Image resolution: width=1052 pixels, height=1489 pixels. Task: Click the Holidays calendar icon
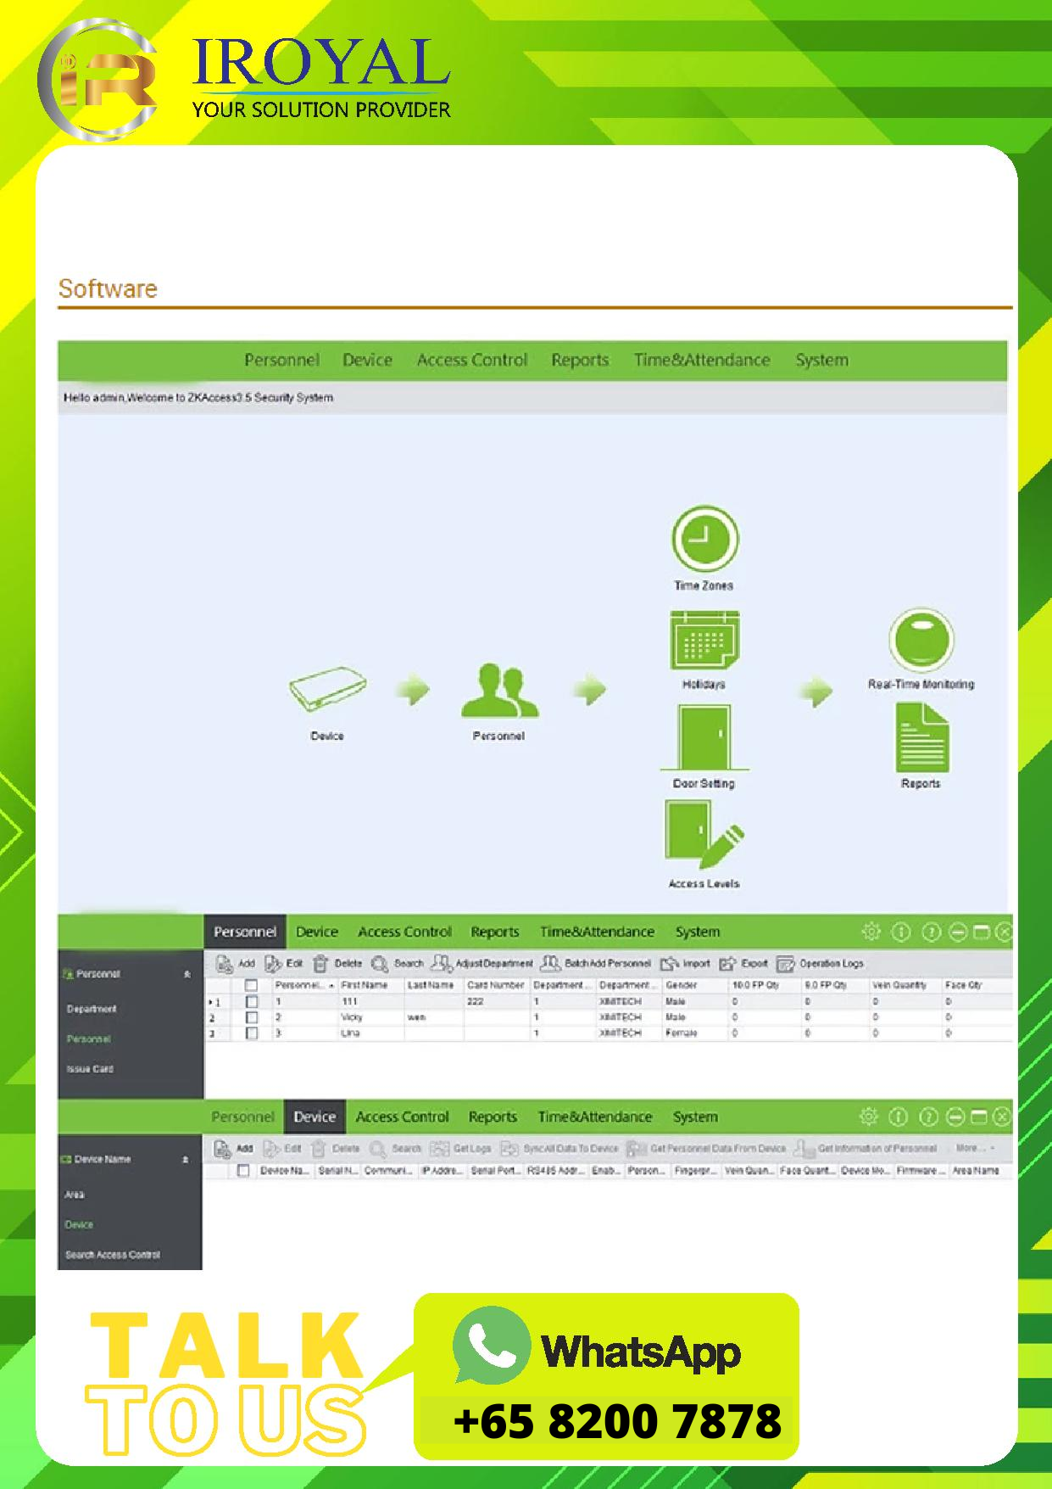704,641
